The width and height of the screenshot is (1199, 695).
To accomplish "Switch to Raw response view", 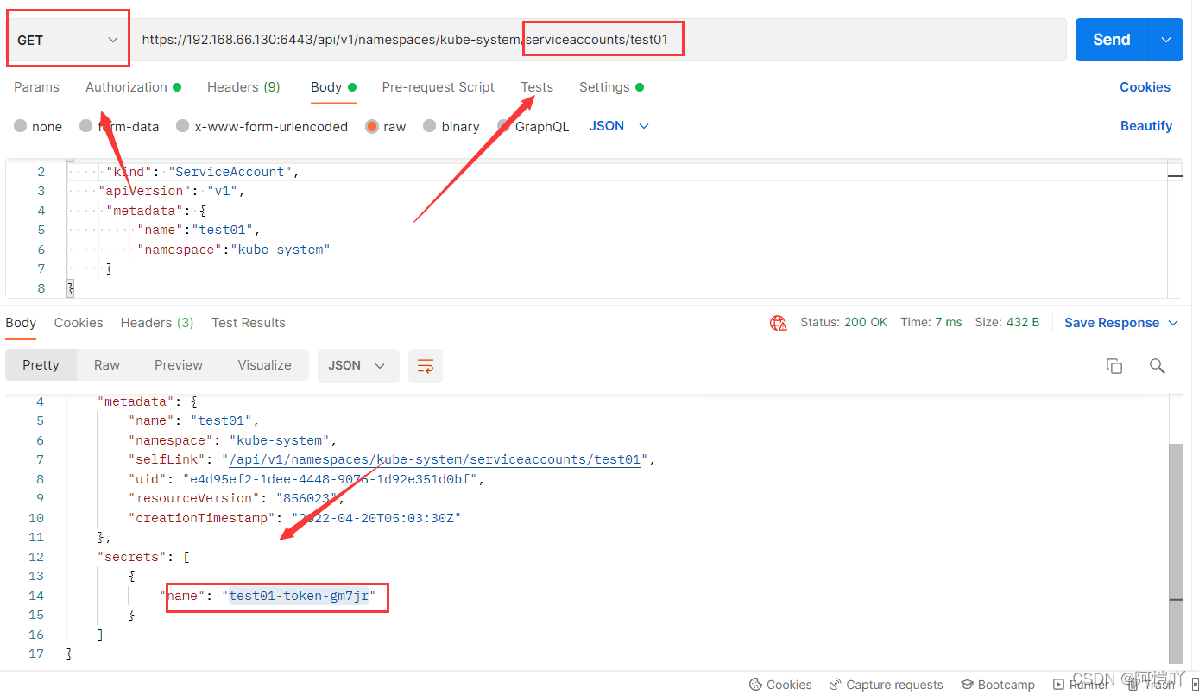I will click(x=107, y=365).
